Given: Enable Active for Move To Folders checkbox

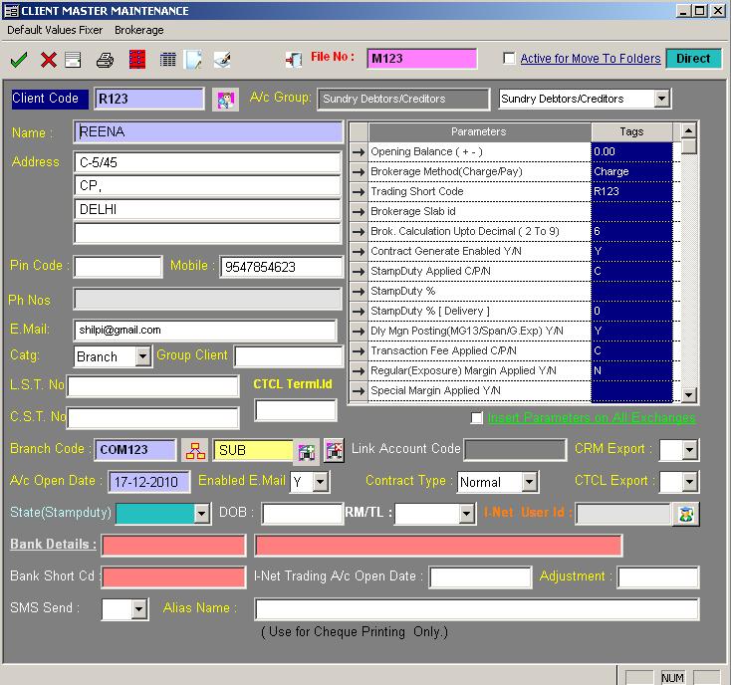Looking at the screenshot, I should click(510, 59).
